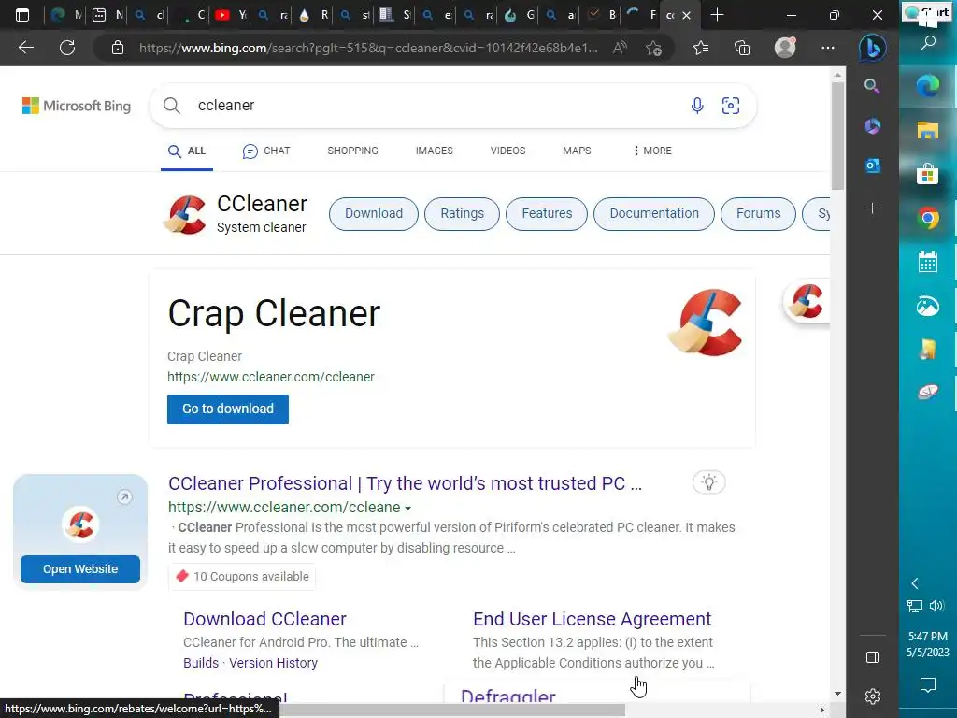The image size is (957, 718).
Task: Click the magnifier icon in Bing search box
Action: click(x=172, y=106)
